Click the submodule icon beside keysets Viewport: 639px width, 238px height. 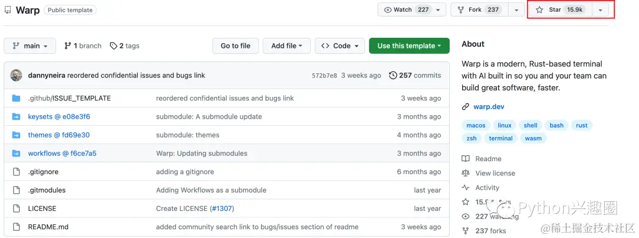click(x=17, y=117)
